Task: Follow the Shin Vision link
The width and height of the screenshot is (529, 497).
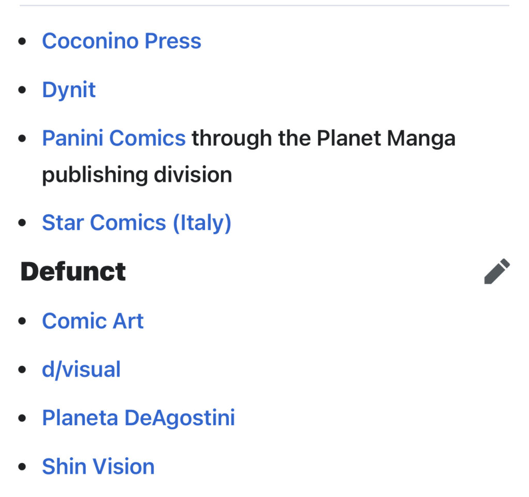Action: pos(98,467)
